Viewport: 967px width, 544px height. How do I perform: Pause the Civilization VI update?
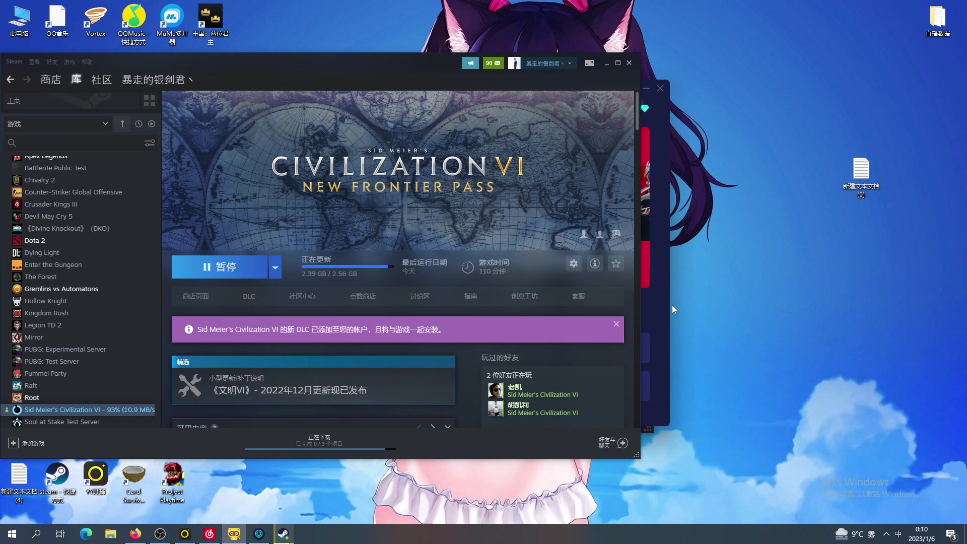[219, 267]
